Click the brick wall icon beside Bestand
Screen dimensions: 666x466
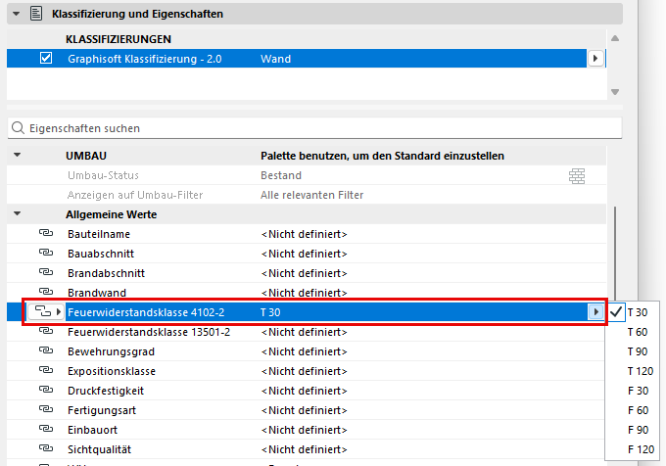point(577,175)
